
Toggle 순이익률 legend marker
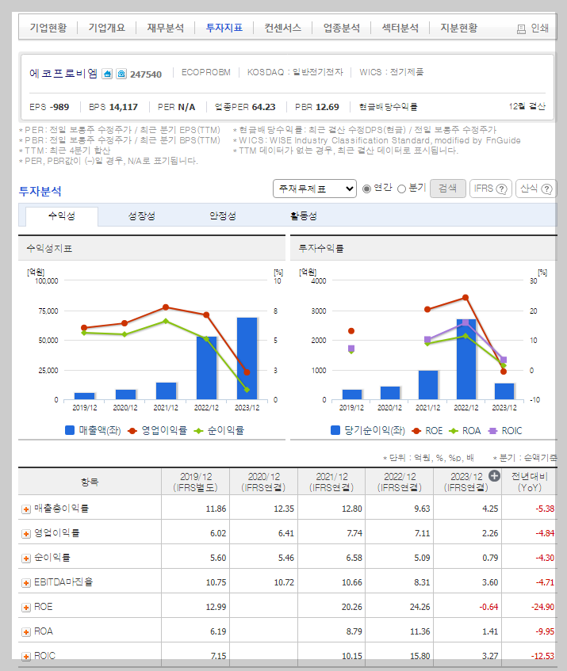click(198, 431)
